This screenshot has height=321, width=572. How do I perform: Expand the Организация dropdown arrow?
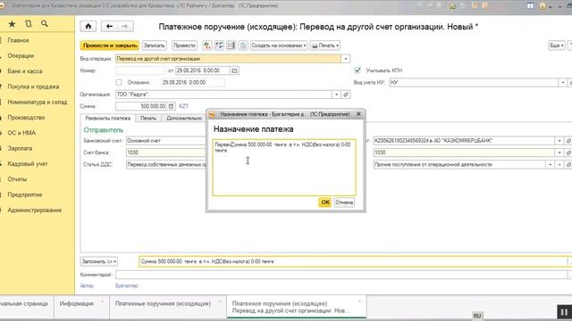336,95
